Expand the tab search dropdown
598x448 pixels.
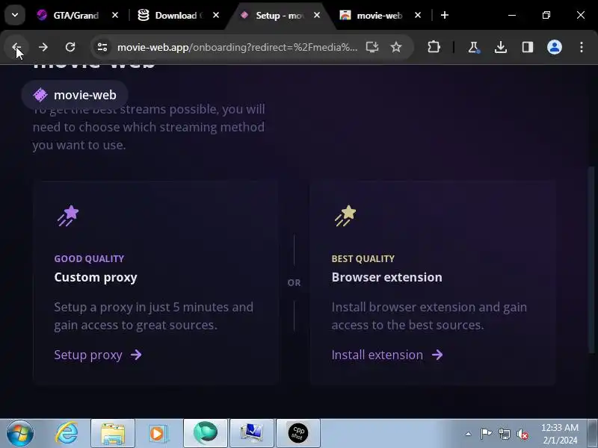pos(15,15)
